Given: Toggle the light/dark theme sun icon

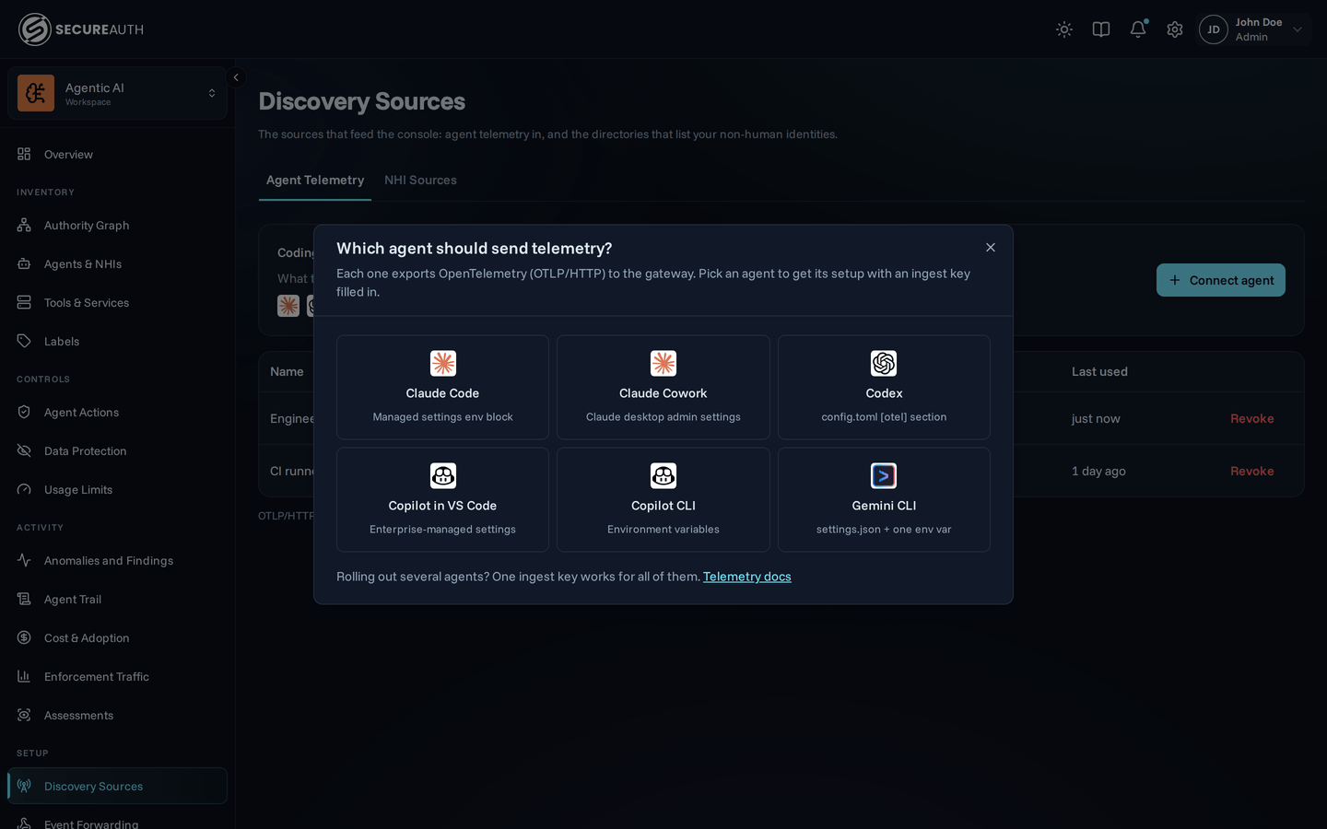Looking at the screenshot, I should (1064, 29).
